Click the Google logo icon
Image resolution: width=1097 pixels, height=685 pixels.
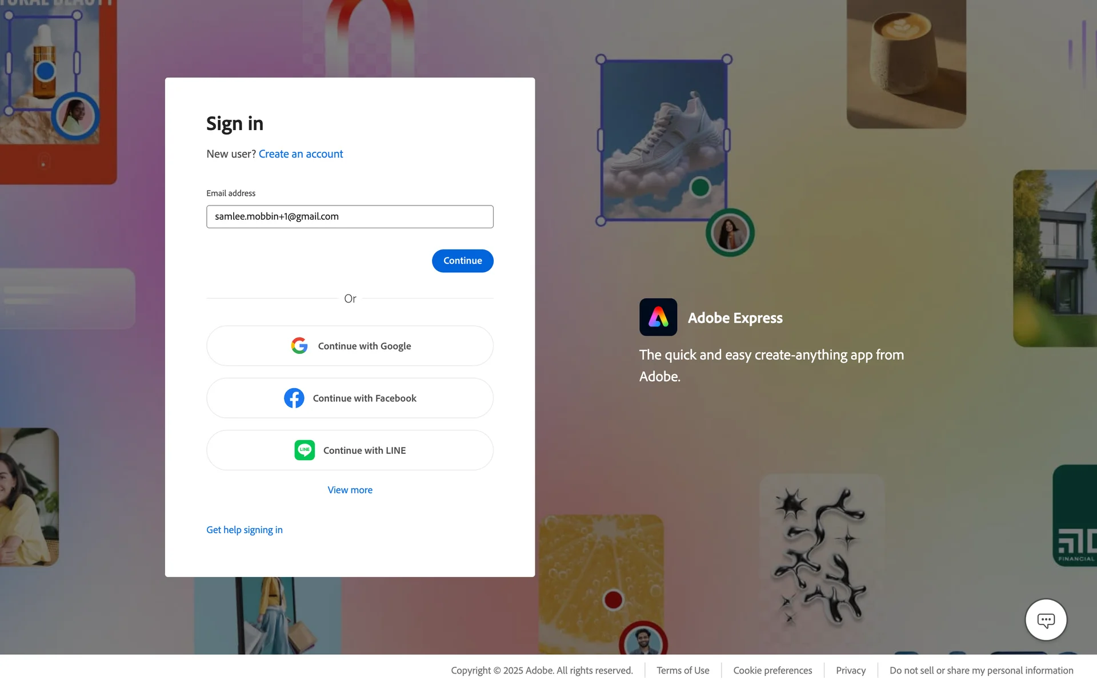click(x=299, y=345)
